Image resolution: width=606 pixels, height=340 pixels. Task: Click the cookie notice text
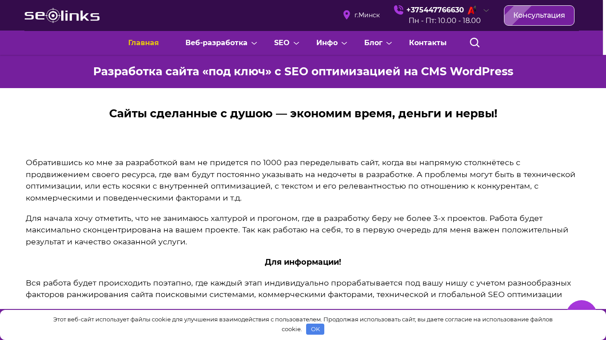tap(303, 324)
